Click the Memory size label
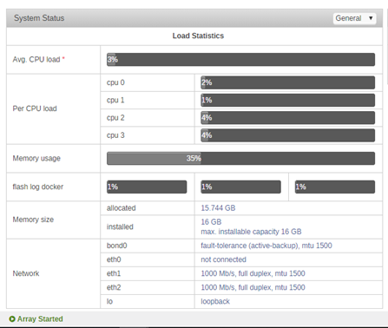The image size is (388, 328). 33,220
